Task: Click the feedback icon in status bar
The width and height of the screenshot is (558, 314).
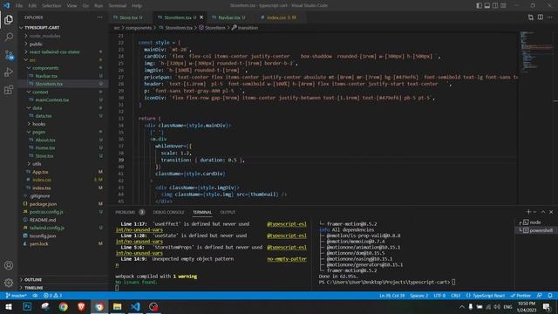Action: click(540, 296)
